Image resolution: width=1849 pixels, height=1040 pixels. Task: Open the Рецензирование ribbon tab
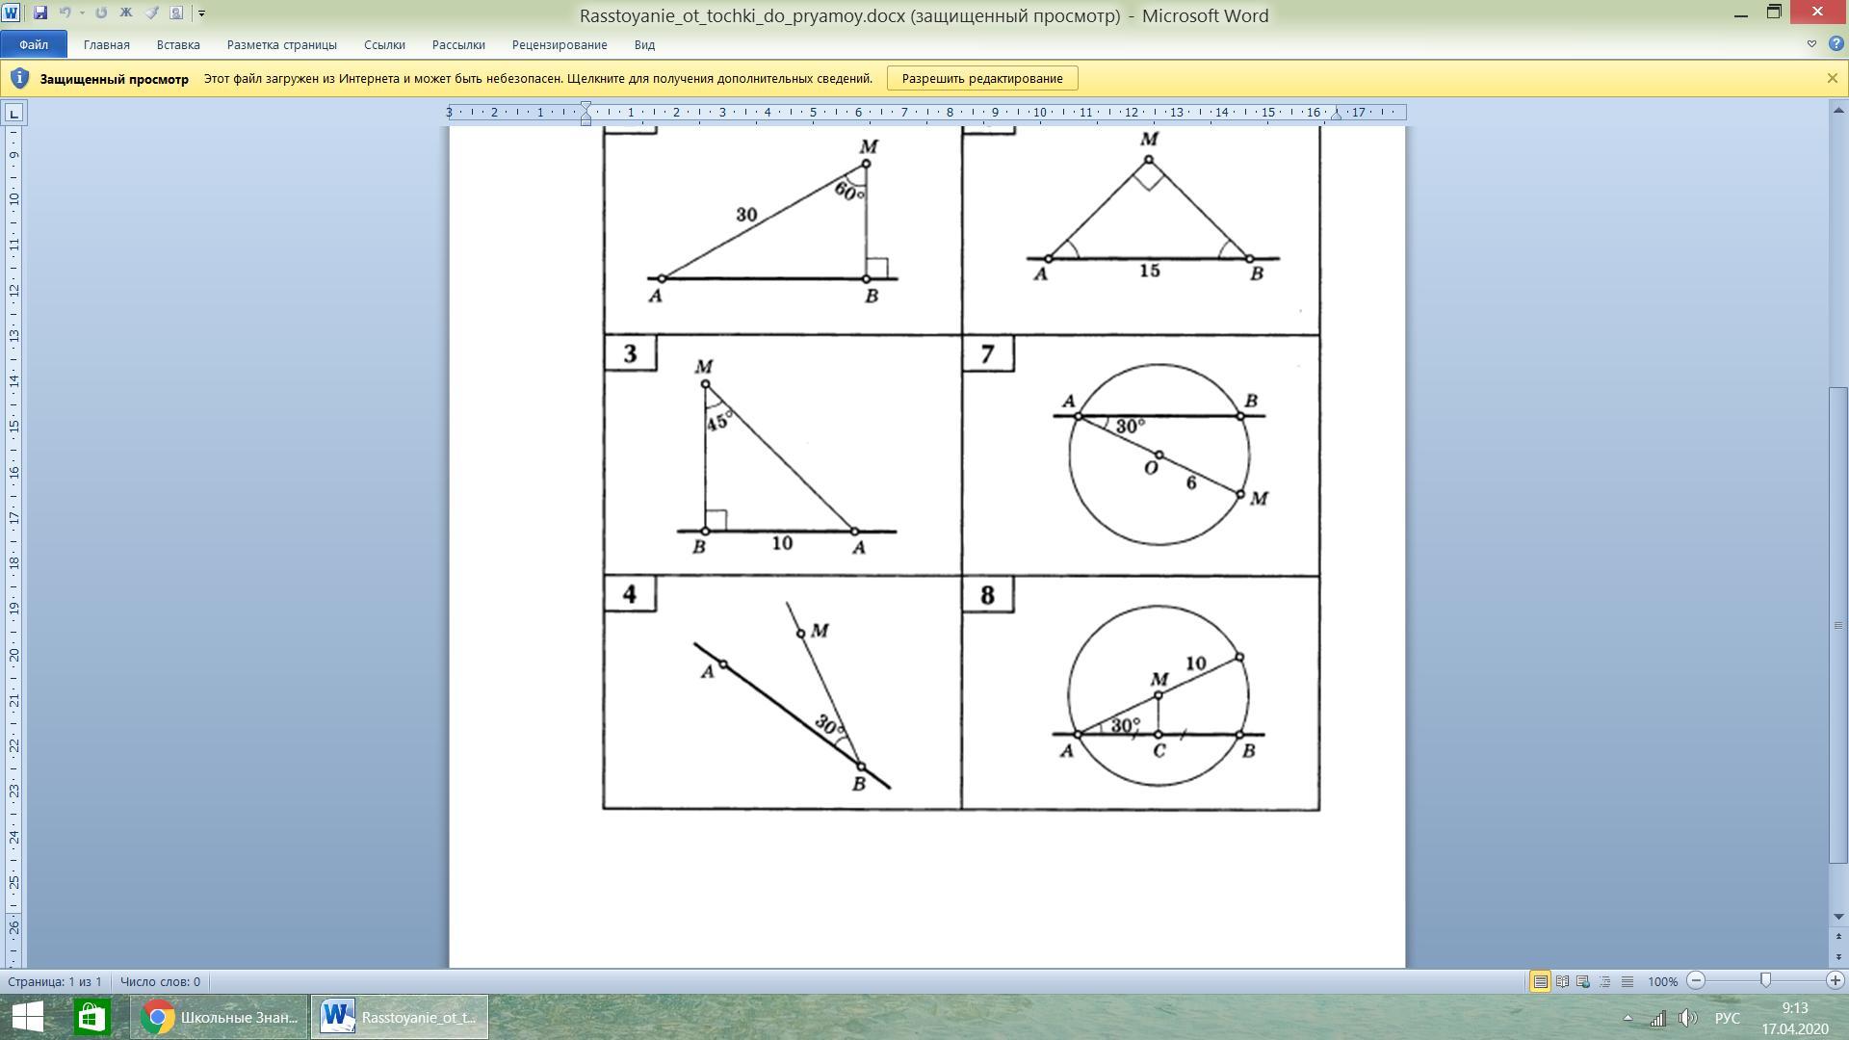[x=560, y=44]
